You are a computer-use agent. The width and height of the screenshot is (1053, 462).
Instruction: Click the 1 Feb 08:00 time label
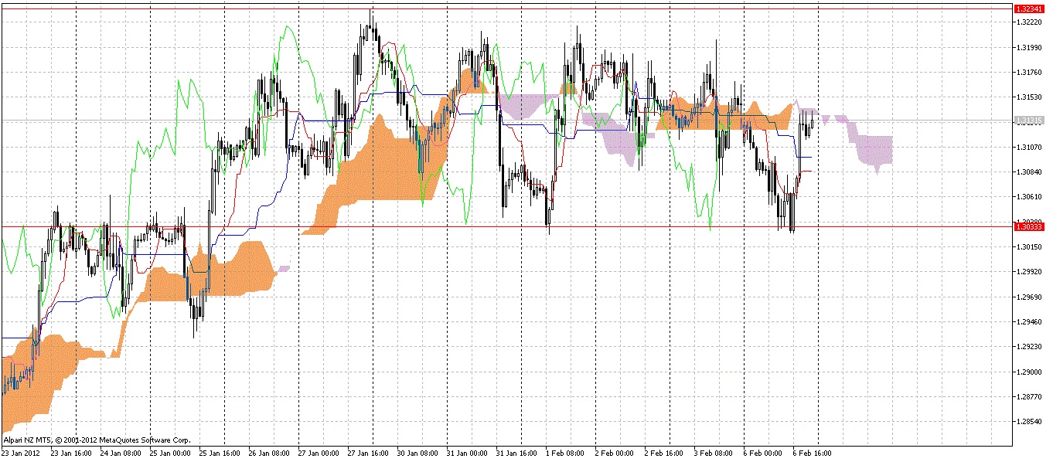point(564,454)
